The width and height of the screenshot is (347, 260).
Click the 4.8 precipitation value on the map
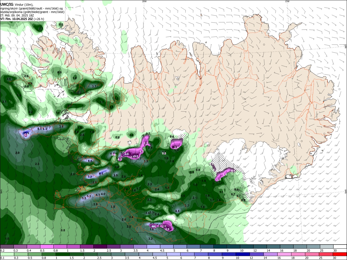pyautogui.click(x=178, y=211)
